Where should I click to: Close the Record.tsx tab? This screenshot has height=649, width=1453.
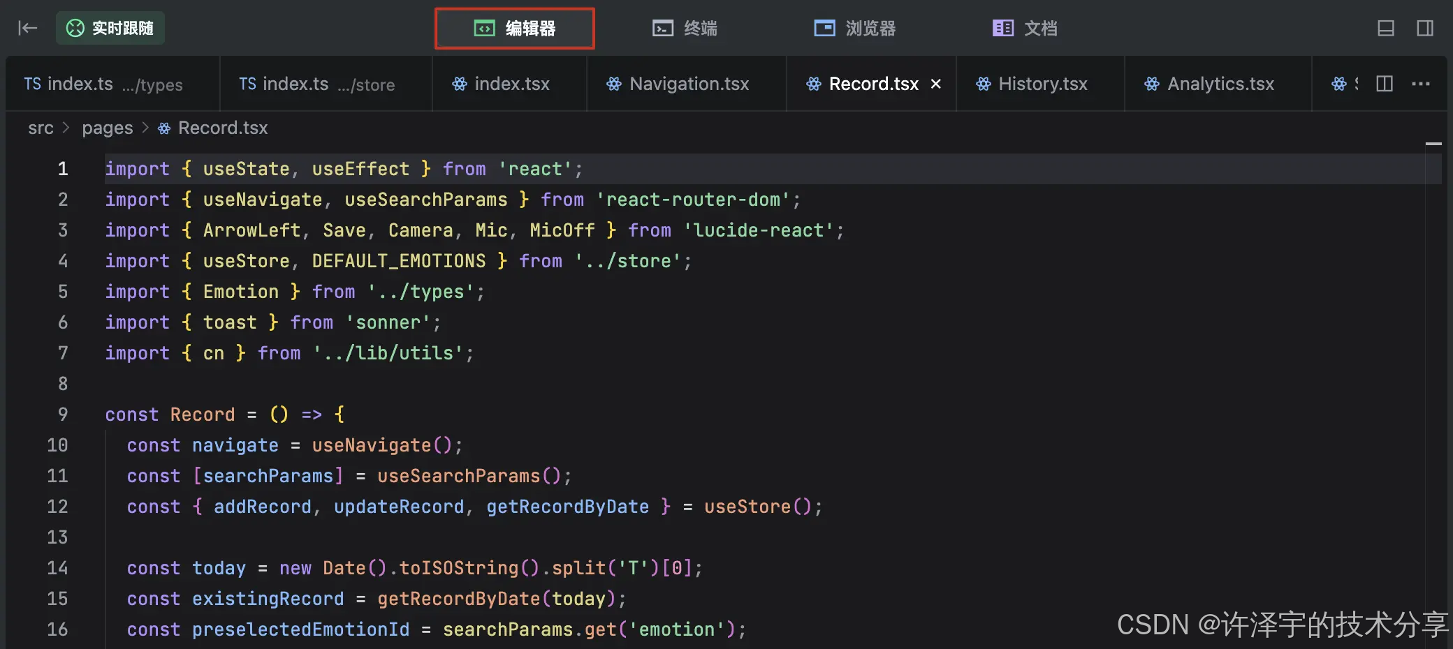coord(936,84)
